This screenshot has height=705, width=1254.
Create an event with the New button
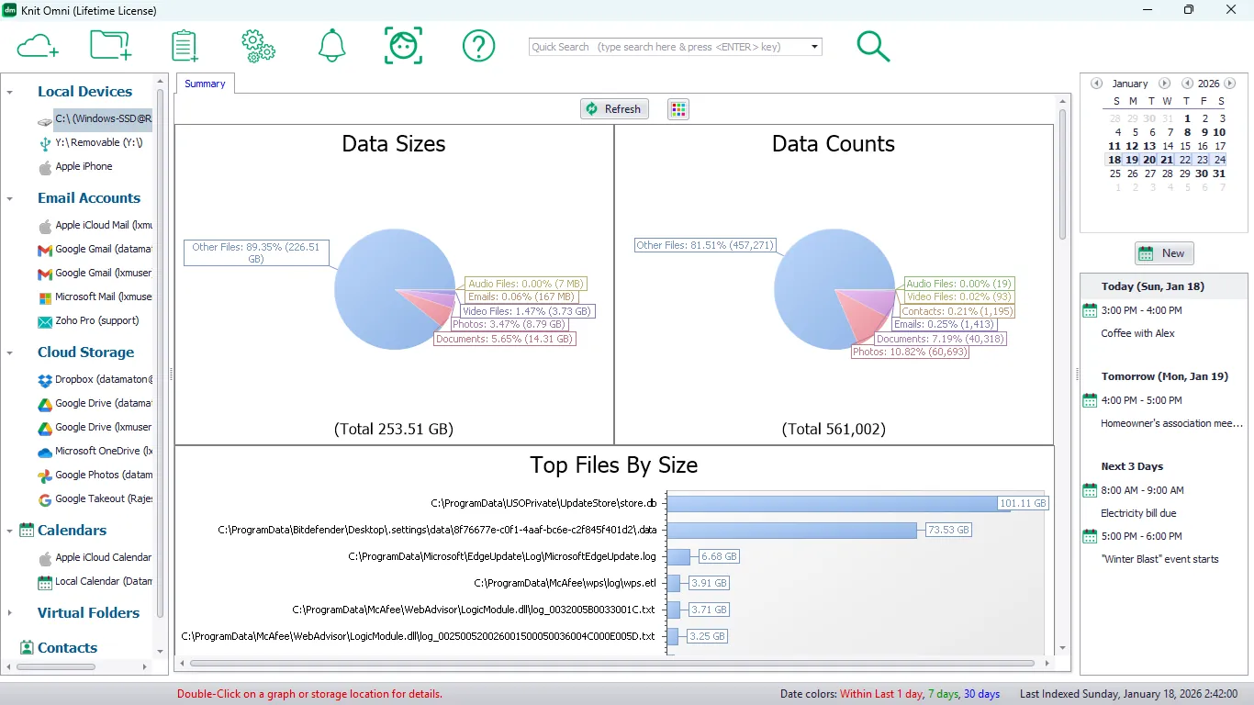(x=1163, y=252)
